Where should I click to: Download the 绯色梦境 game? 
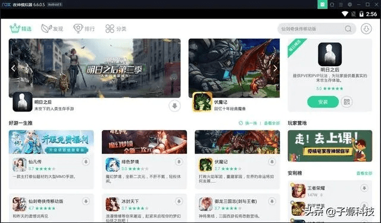point(179,162)
